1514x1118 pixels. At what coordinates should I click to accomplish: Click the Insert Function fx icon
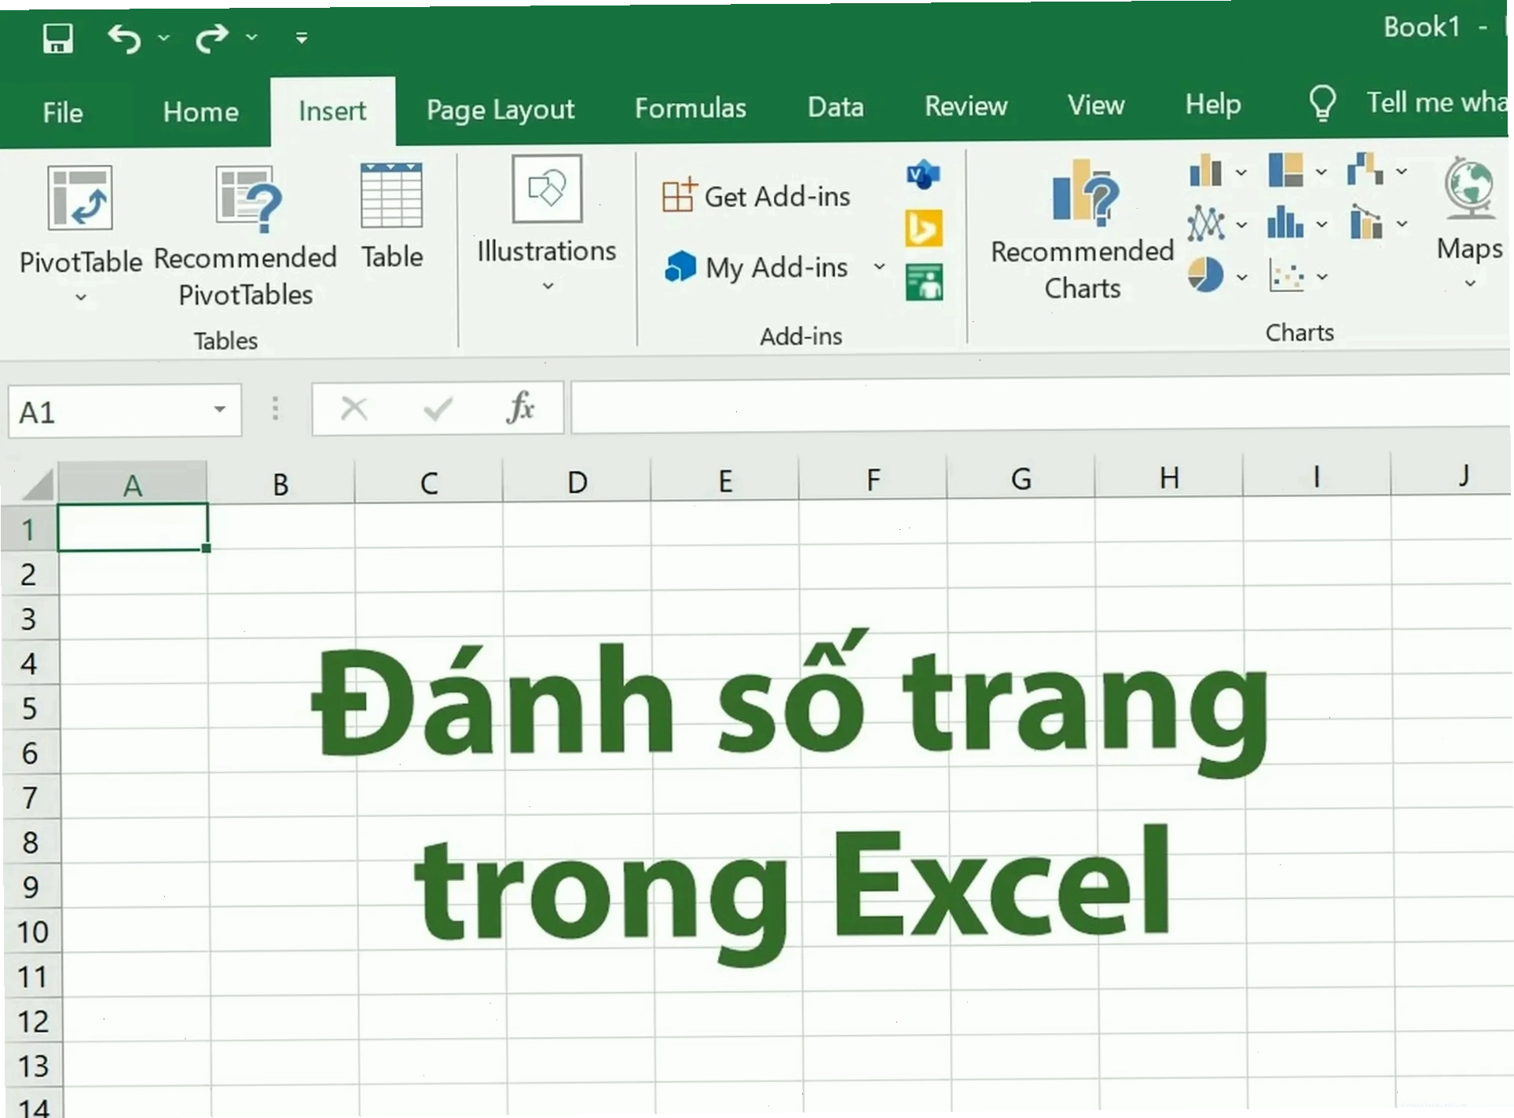click(x=521, y=407)
